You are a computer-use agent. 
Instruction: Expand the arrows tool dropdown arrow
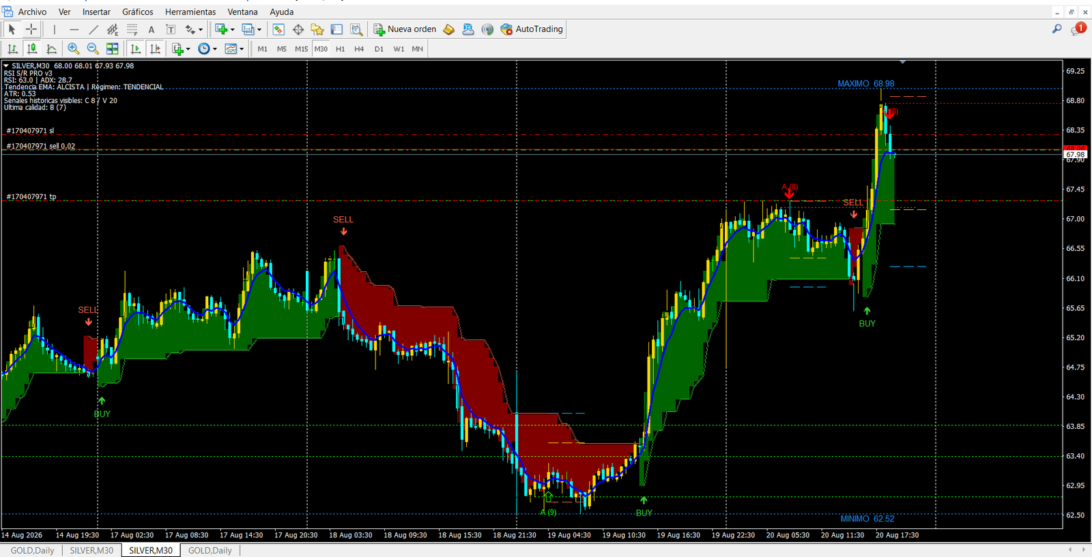(x=201, y=29)
